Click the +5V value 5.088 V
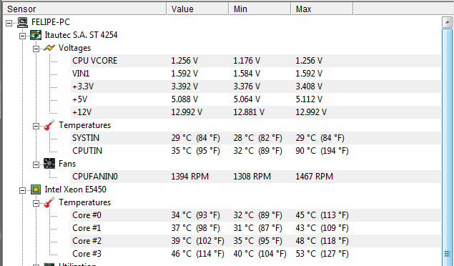The width and height of the screenshot is (454, 266). (184, 99)
